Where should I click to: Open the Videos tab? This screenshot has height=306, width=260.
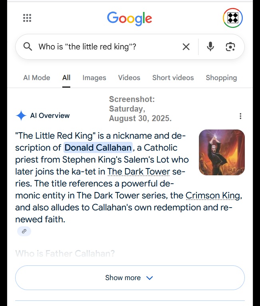coord(129,78)
